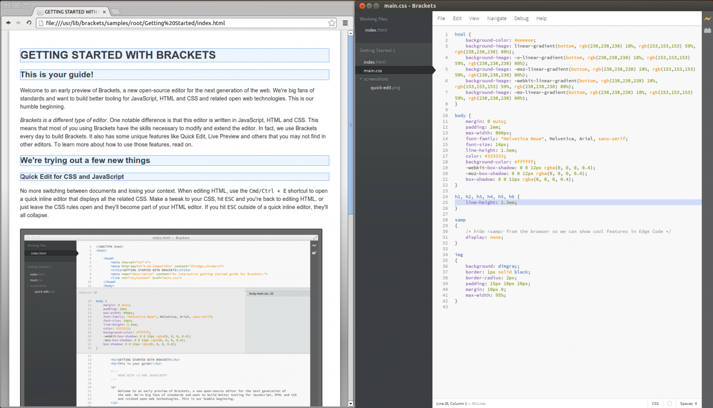713x408 pixels.
Task: Open the Edit menu in Brackets
Action: (457, 18)
